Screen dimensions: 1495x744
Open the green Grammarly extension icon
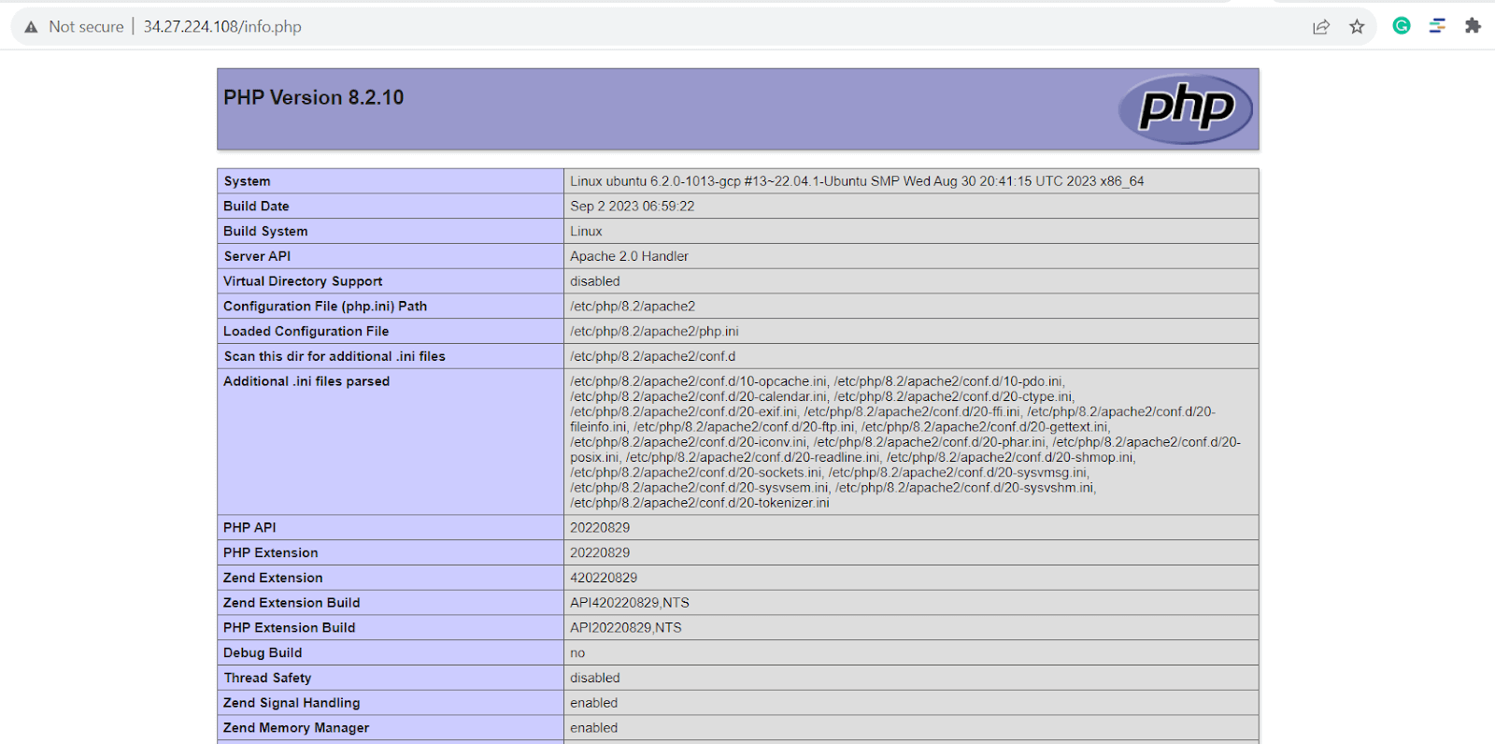point(1401,26)
